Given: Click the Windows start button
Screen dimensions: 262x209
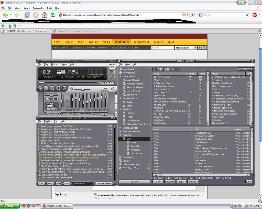Looking at the screenshot, I should (9, 206).
